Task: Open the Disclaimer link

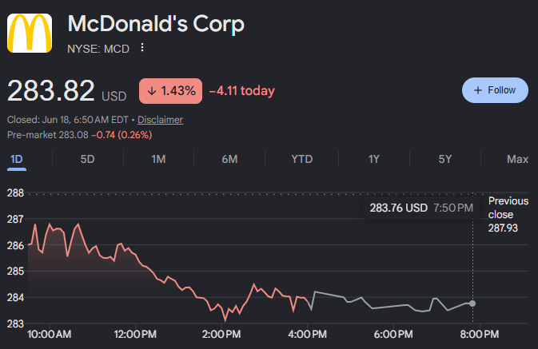Action: coord(160,120)
